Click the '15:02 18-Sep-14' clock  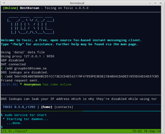point(146,131)
